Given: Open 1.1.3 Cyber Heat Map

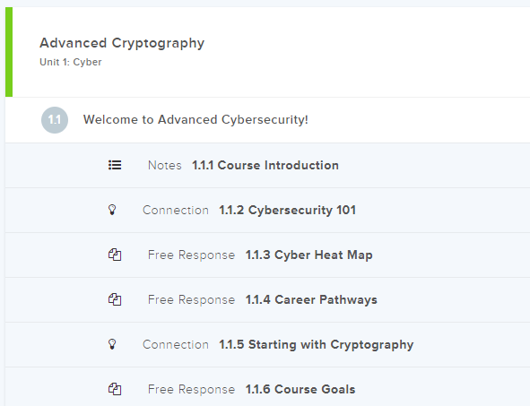Looking at the screenshot, I should (x=308, y=255).
